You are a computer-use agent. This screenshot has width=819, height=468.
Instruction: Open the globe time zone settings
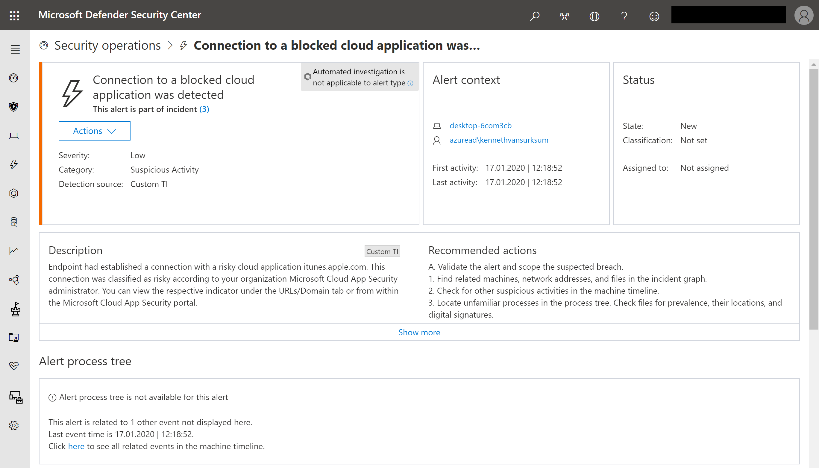594,16
